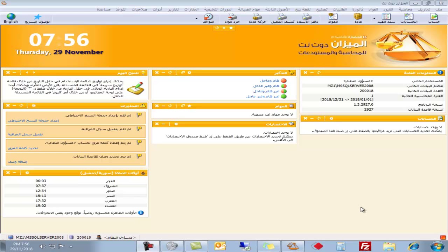Select the غير هام وغير عاجل reminder link
This screenshot has height=252, width=448.
click(262, 96)
